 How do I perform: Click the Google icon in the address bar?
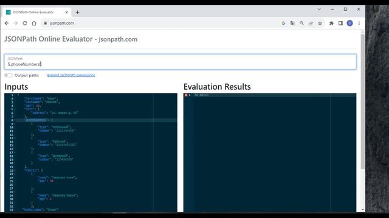coord(283,23)
